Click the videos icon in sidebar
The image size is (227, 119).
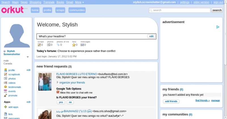(5, 83)
